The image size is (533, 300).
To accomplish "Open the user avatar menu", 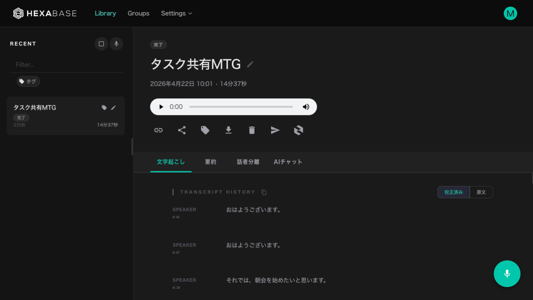I will 511,13.
